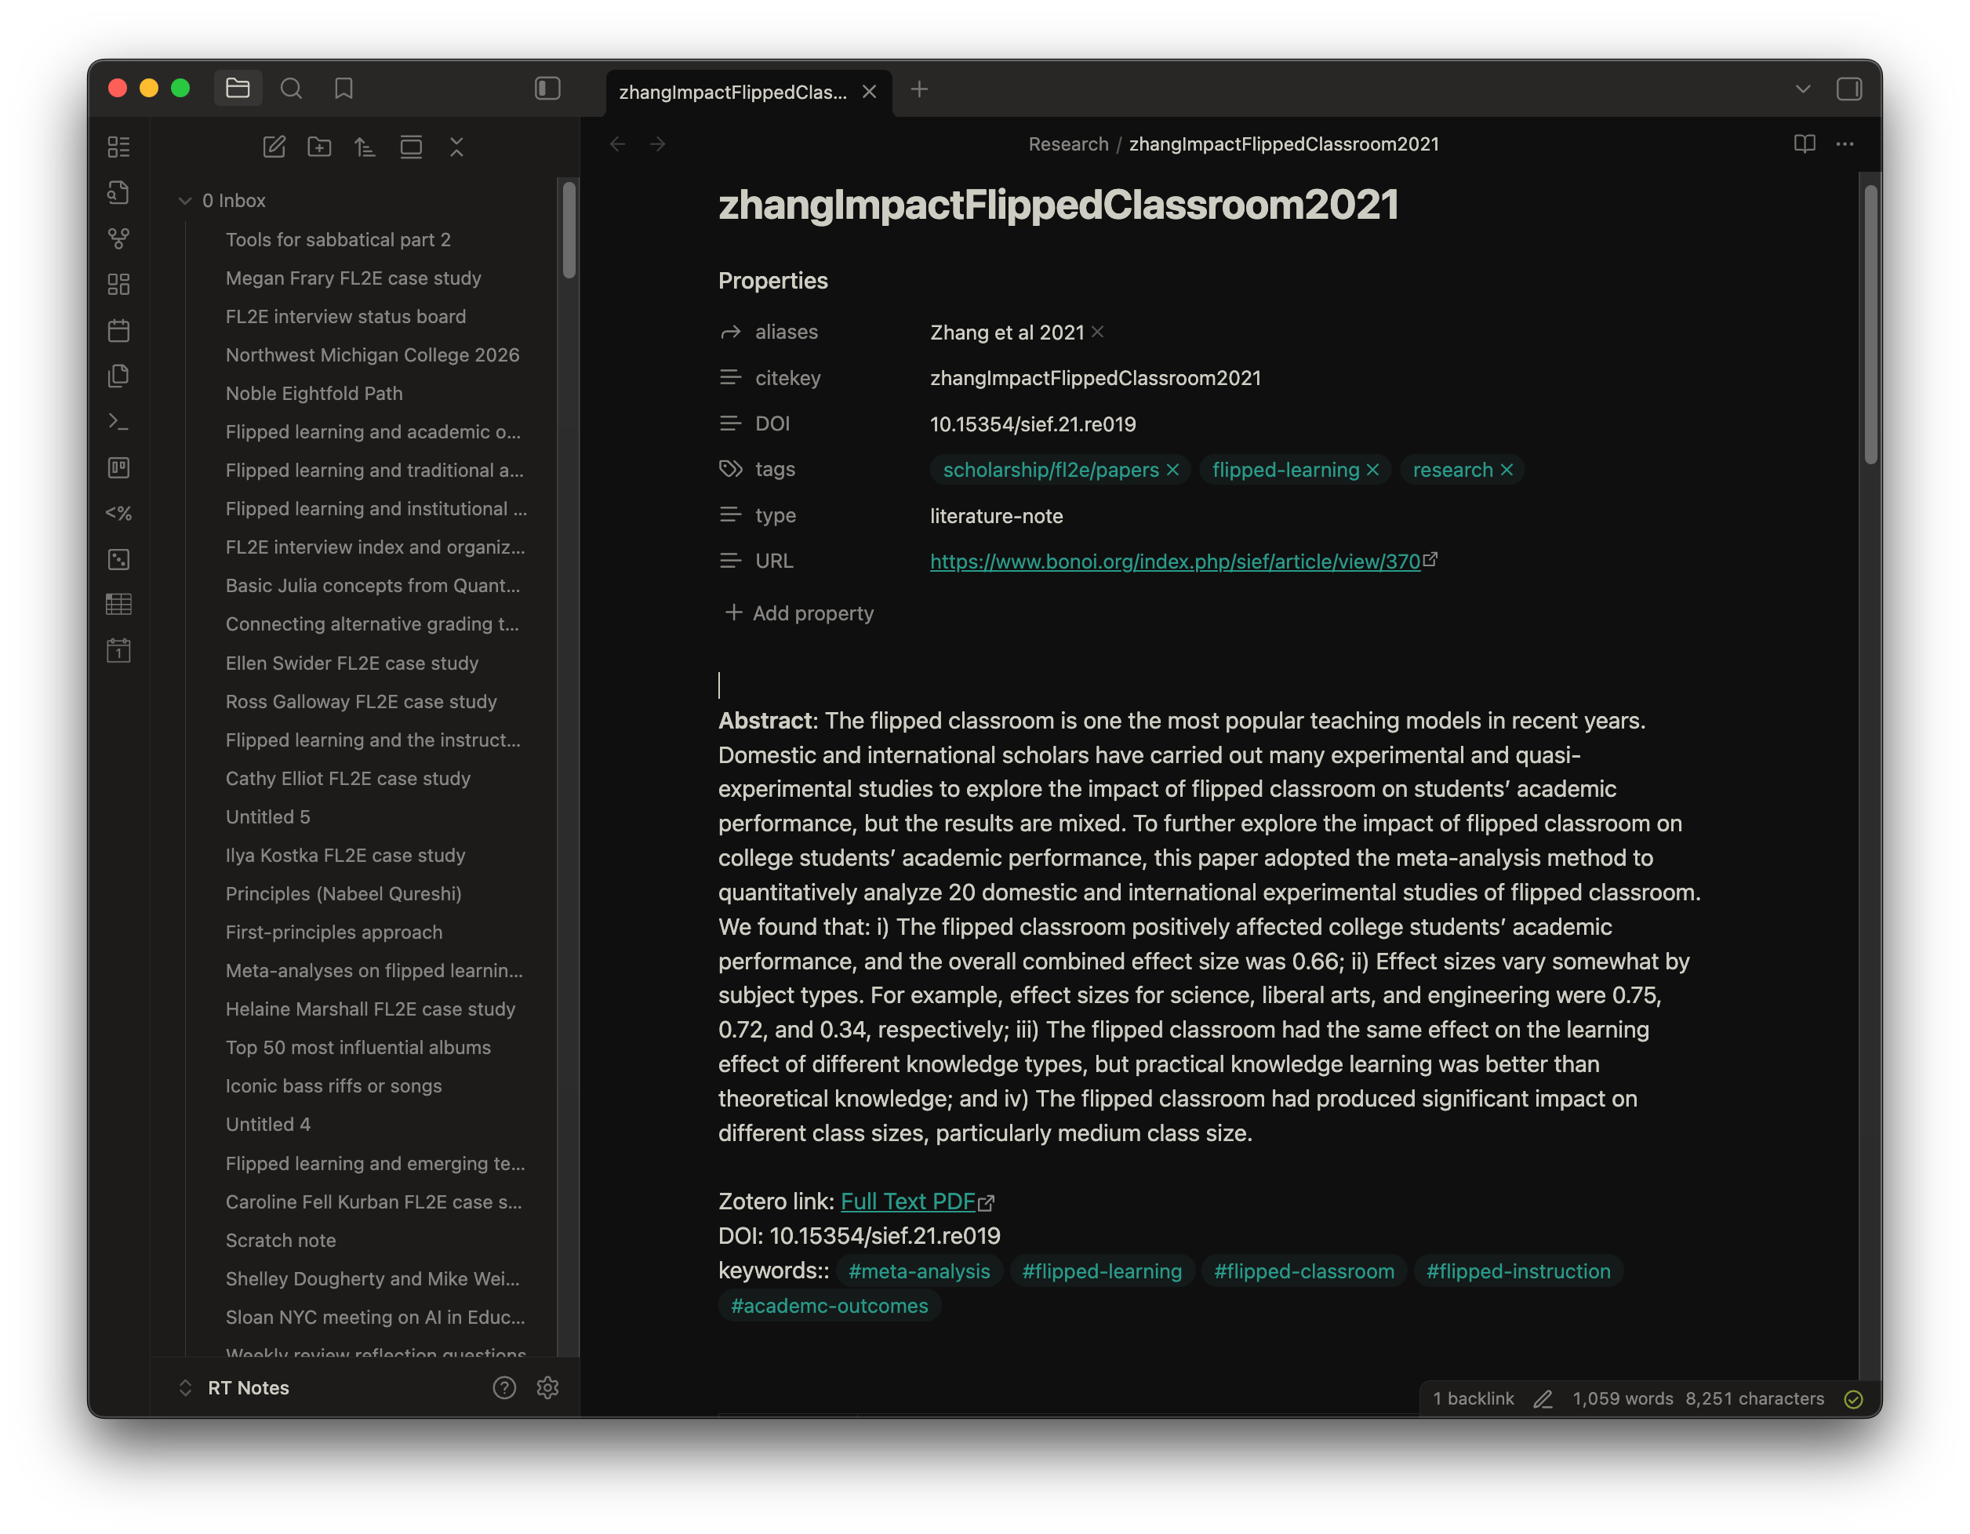Toggle the right sidebar panel
The image size is (1970, 1534).
point(1848,89)
